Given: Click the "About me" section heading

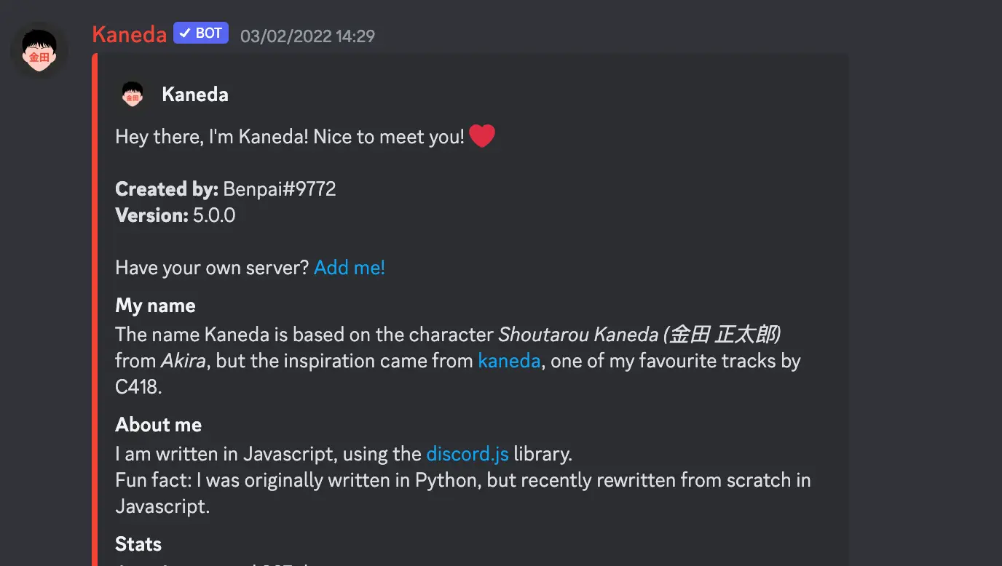Looking at the screenshot, I should [x=158, y=425].
